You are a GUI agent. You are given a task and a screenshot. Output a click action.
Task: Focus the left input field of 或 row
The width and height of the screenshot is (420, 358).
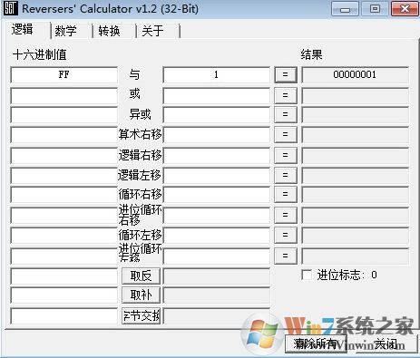point(63,95)
